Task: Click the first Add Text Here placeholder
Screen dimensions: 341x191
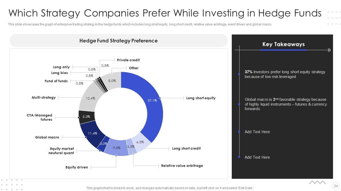Action: (x=257, y=132)
